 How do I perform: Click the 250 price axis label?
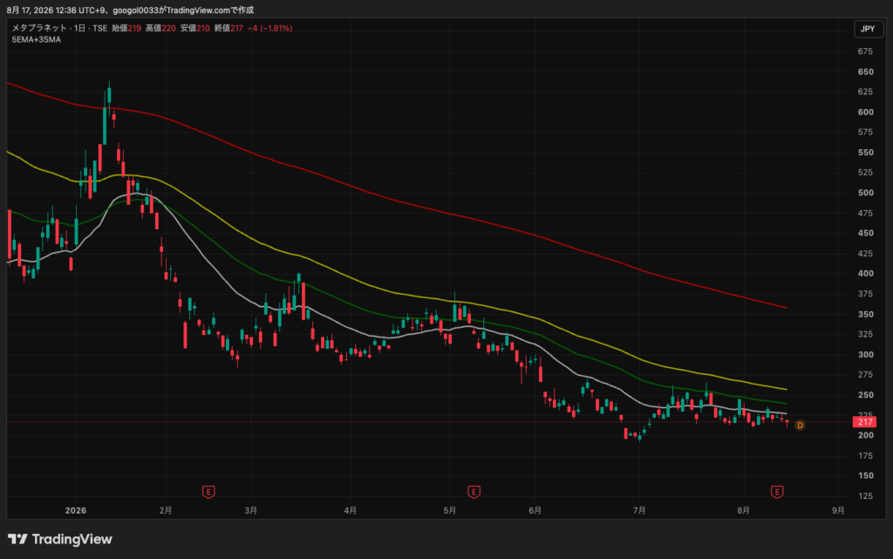coord(865,395)
